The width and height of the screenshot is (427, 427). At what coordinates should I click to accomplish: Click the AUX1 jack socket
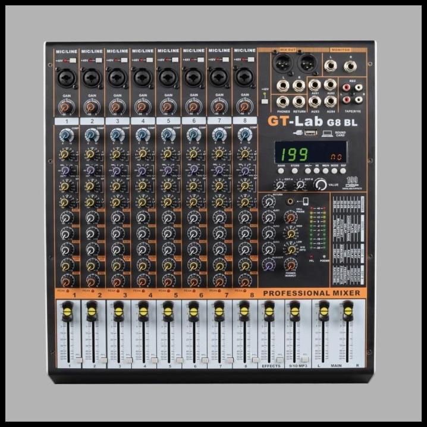tap(315, 85)
